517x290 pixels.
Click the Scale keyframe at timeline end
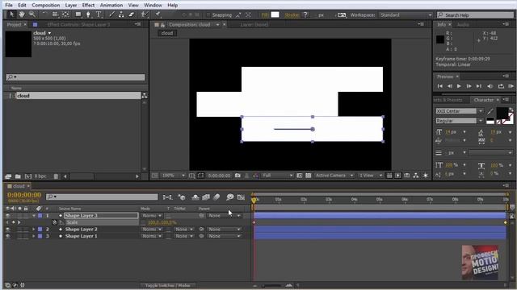click(505, 222)
